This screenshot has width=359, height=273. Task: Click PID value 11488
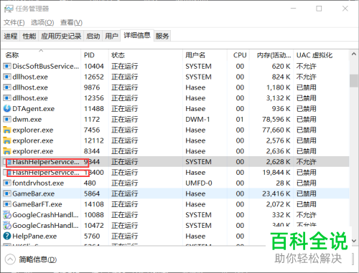[x=94, y=109]
